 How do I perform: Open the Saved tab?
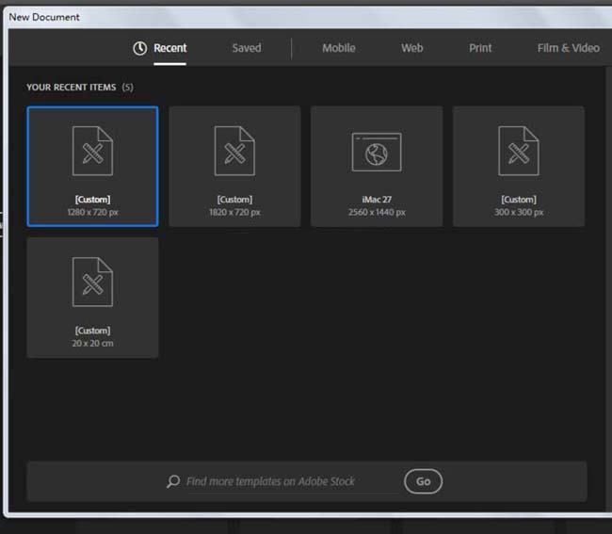[x=247, y=48]
